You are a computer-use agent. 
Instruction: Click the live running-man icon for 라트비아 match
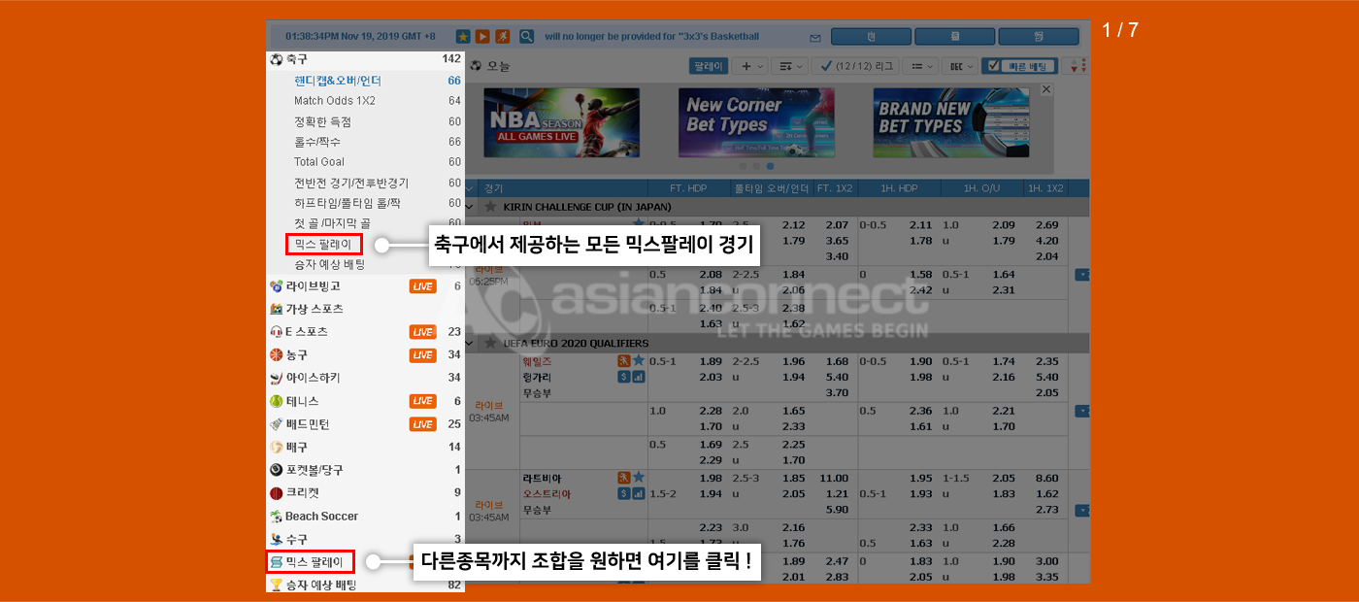pyautogui.click(x=623, y=478)
